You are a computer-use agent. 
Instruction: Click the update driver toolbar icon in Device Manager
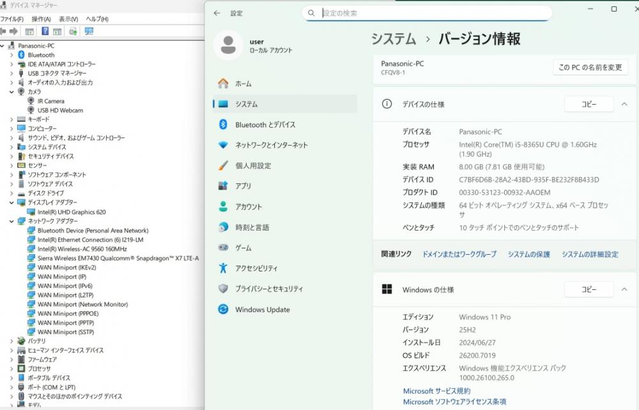pyautogui.click(x=73, y=31)
